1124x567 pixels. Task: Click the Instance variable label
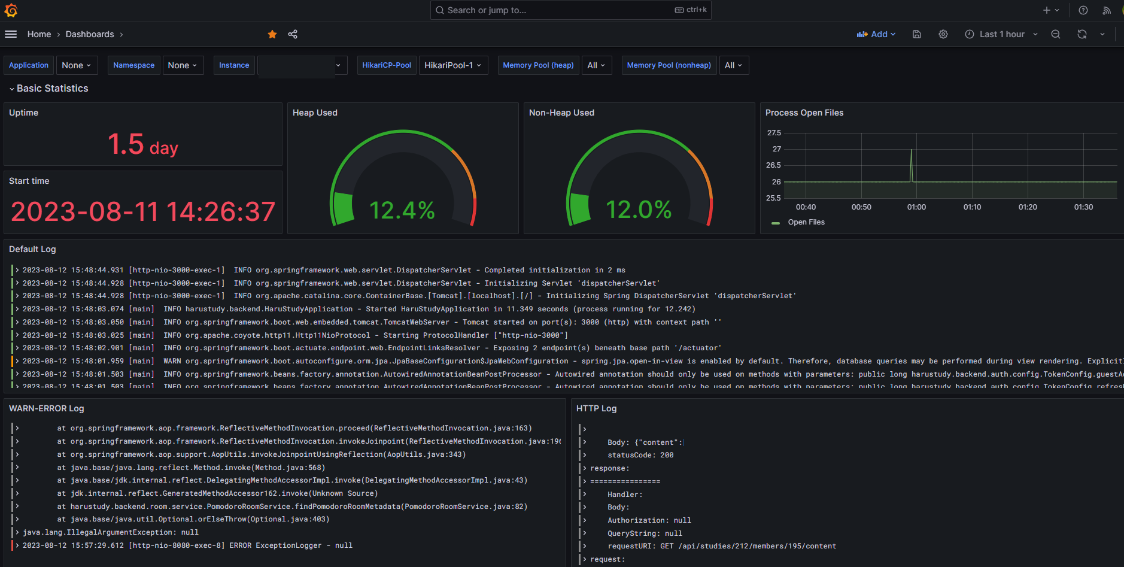[234, 65]
